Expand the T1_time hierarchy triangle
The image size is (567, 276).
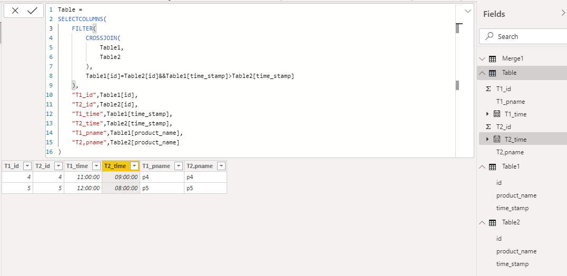click(487, 114)
